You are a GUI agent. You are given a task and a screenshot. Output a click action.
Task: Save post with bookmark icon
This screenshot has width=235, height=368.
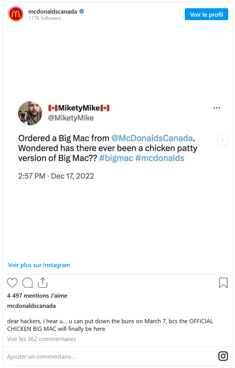pos(223,283)
